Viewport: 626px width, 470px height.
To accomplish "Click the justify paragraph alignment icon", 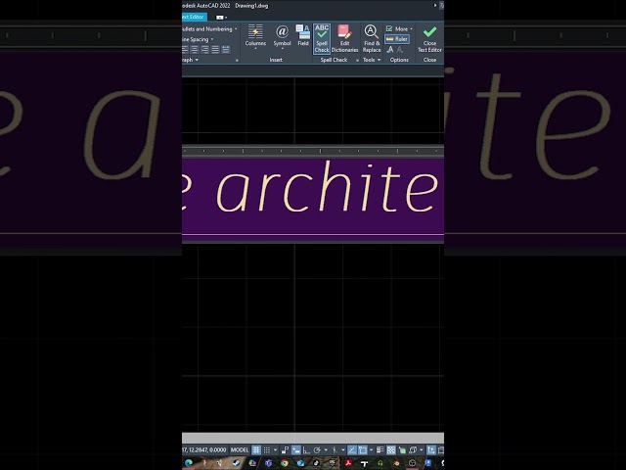I will point(215,49).
